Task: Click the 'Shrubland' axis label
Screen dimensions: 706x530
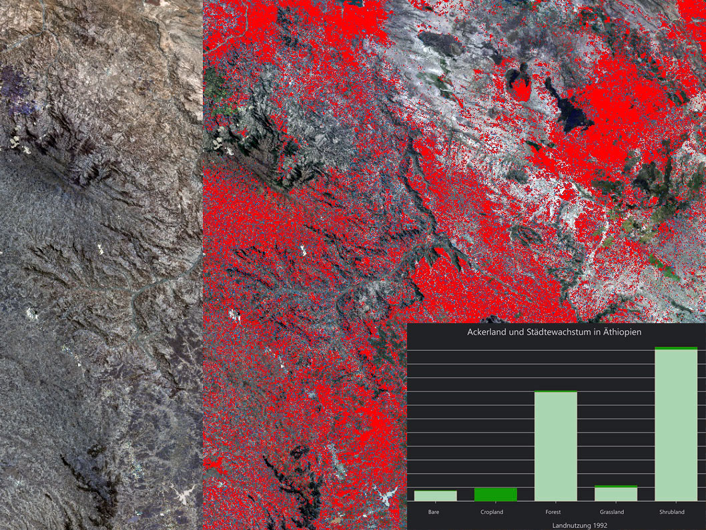Action: pyautogui.click(x=672, y=512)
